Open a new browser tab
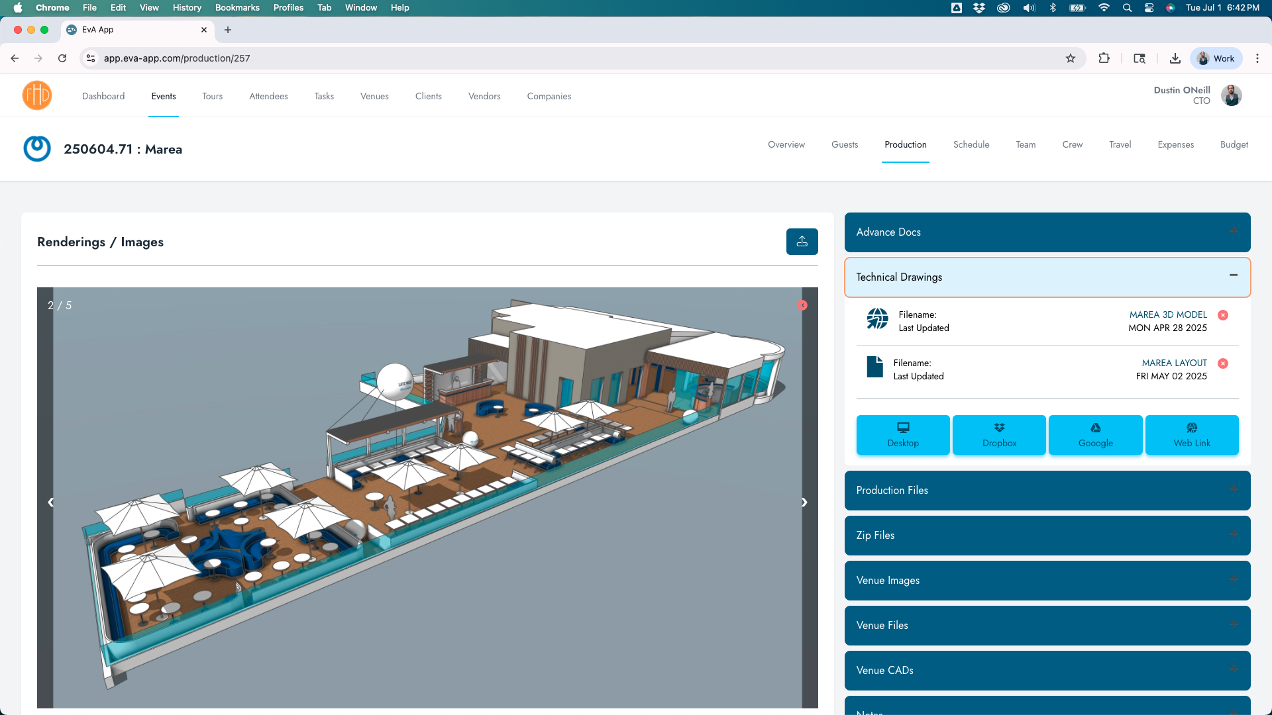Image resolution: width=1272 pixels, height=715 pixels. tap(228, 30)
